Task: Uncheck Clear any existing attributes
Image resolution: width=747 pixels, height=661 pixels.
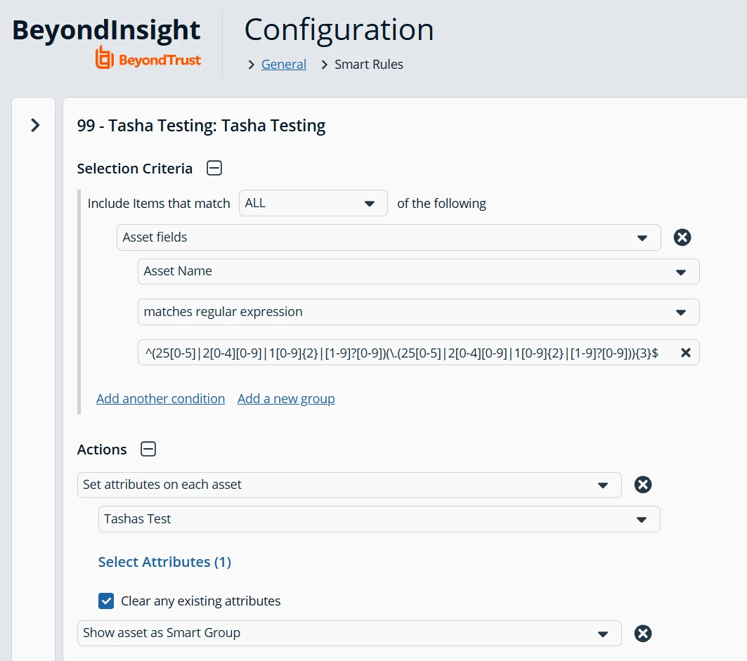Action: (x=106, y=601)
